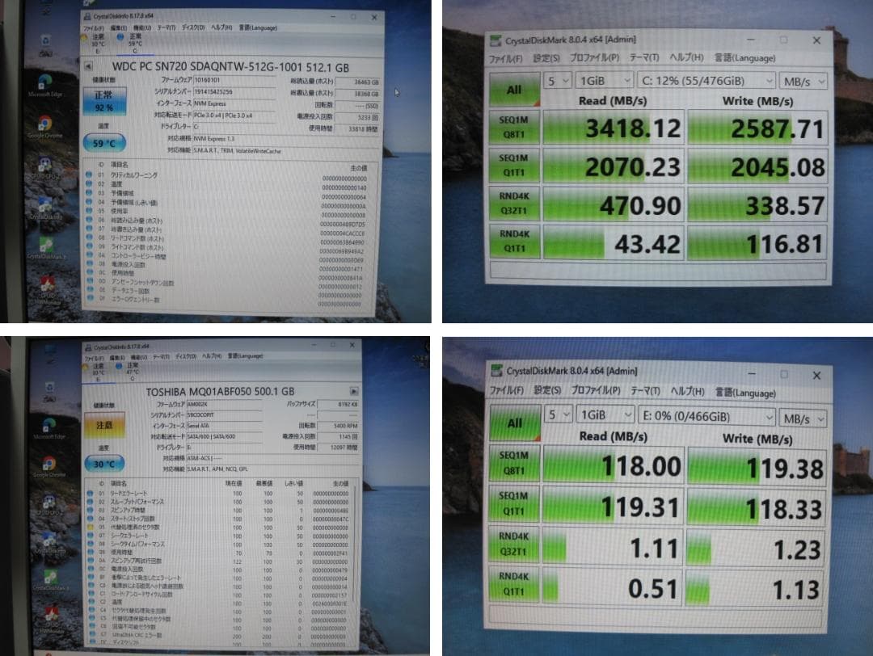Run the SEQ1M Q8T1 benchmark test
Screen dimensions: 873x656
pos(513,127)
